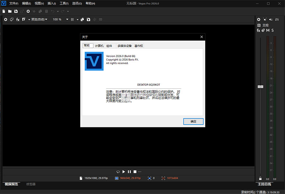Open overlays grid dropdown arrow
Image resolution: width=285 pixels, height=194 pixels.
pos(77,20)
